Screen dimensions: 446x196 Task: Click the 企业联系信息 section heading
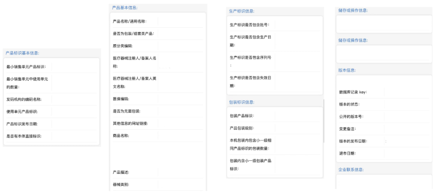351,170
